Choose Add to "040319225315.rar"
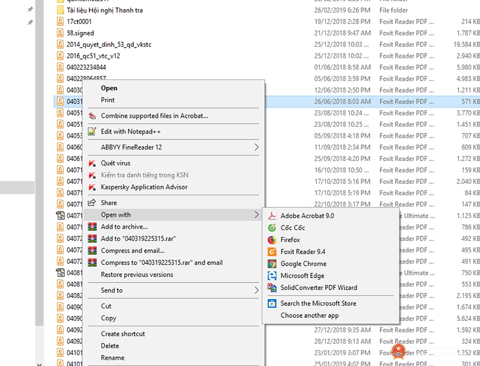This screenshot has height=366, width=480. coord(173,239)
